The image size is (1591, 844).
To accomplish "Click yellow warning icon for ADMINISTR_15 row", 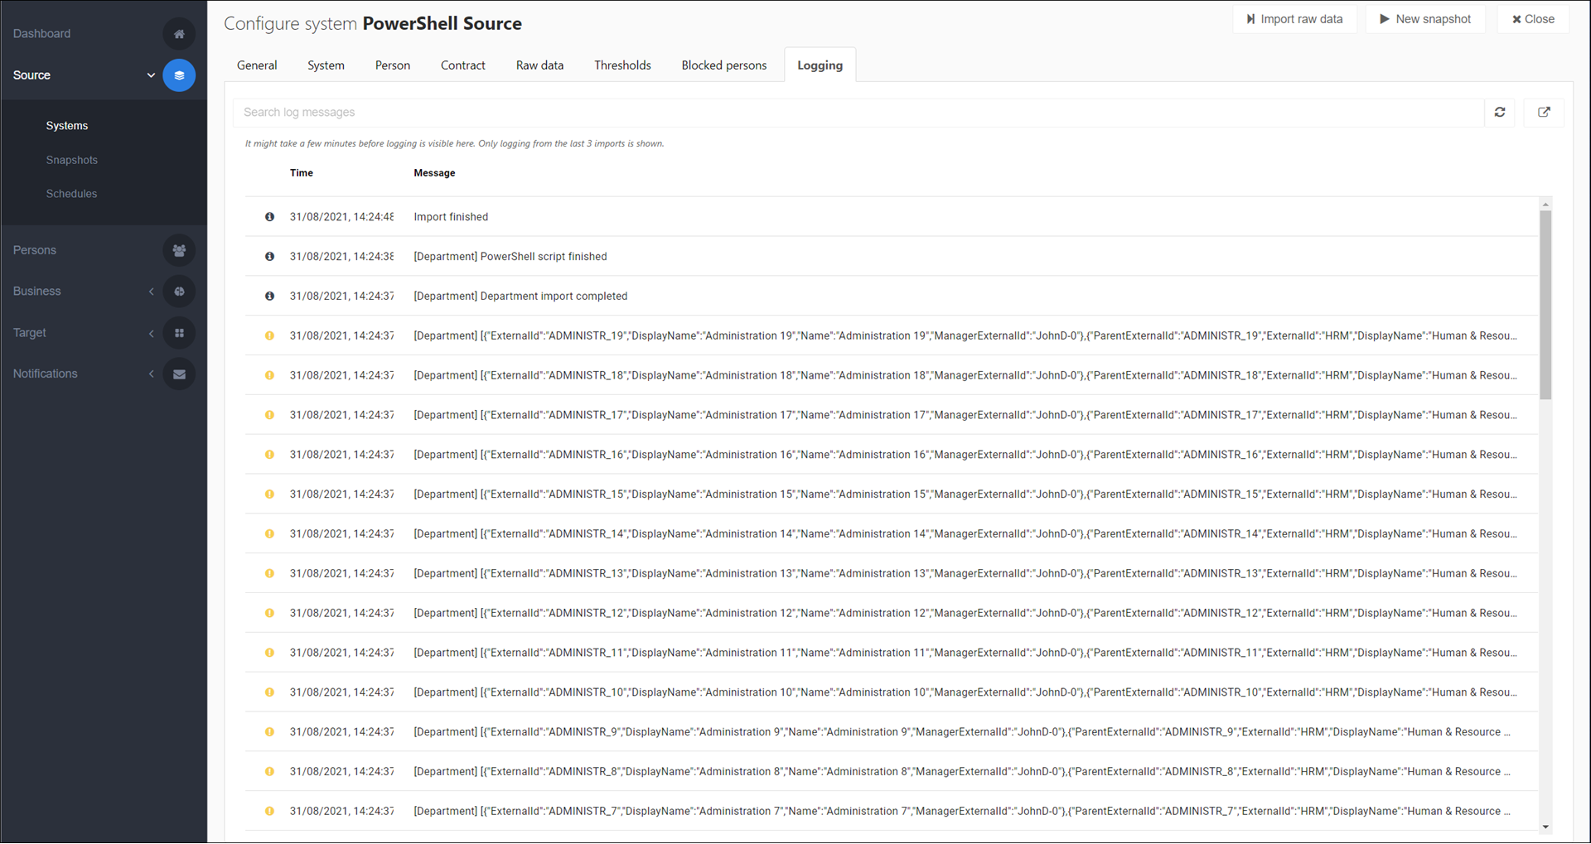I will click(269, 494).
